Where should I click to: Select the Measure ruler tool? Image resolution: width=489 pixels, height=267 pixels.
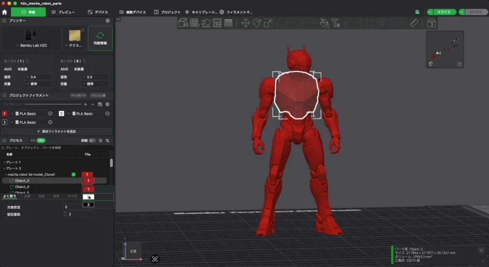pyautogui.click(x=414, y=23)
